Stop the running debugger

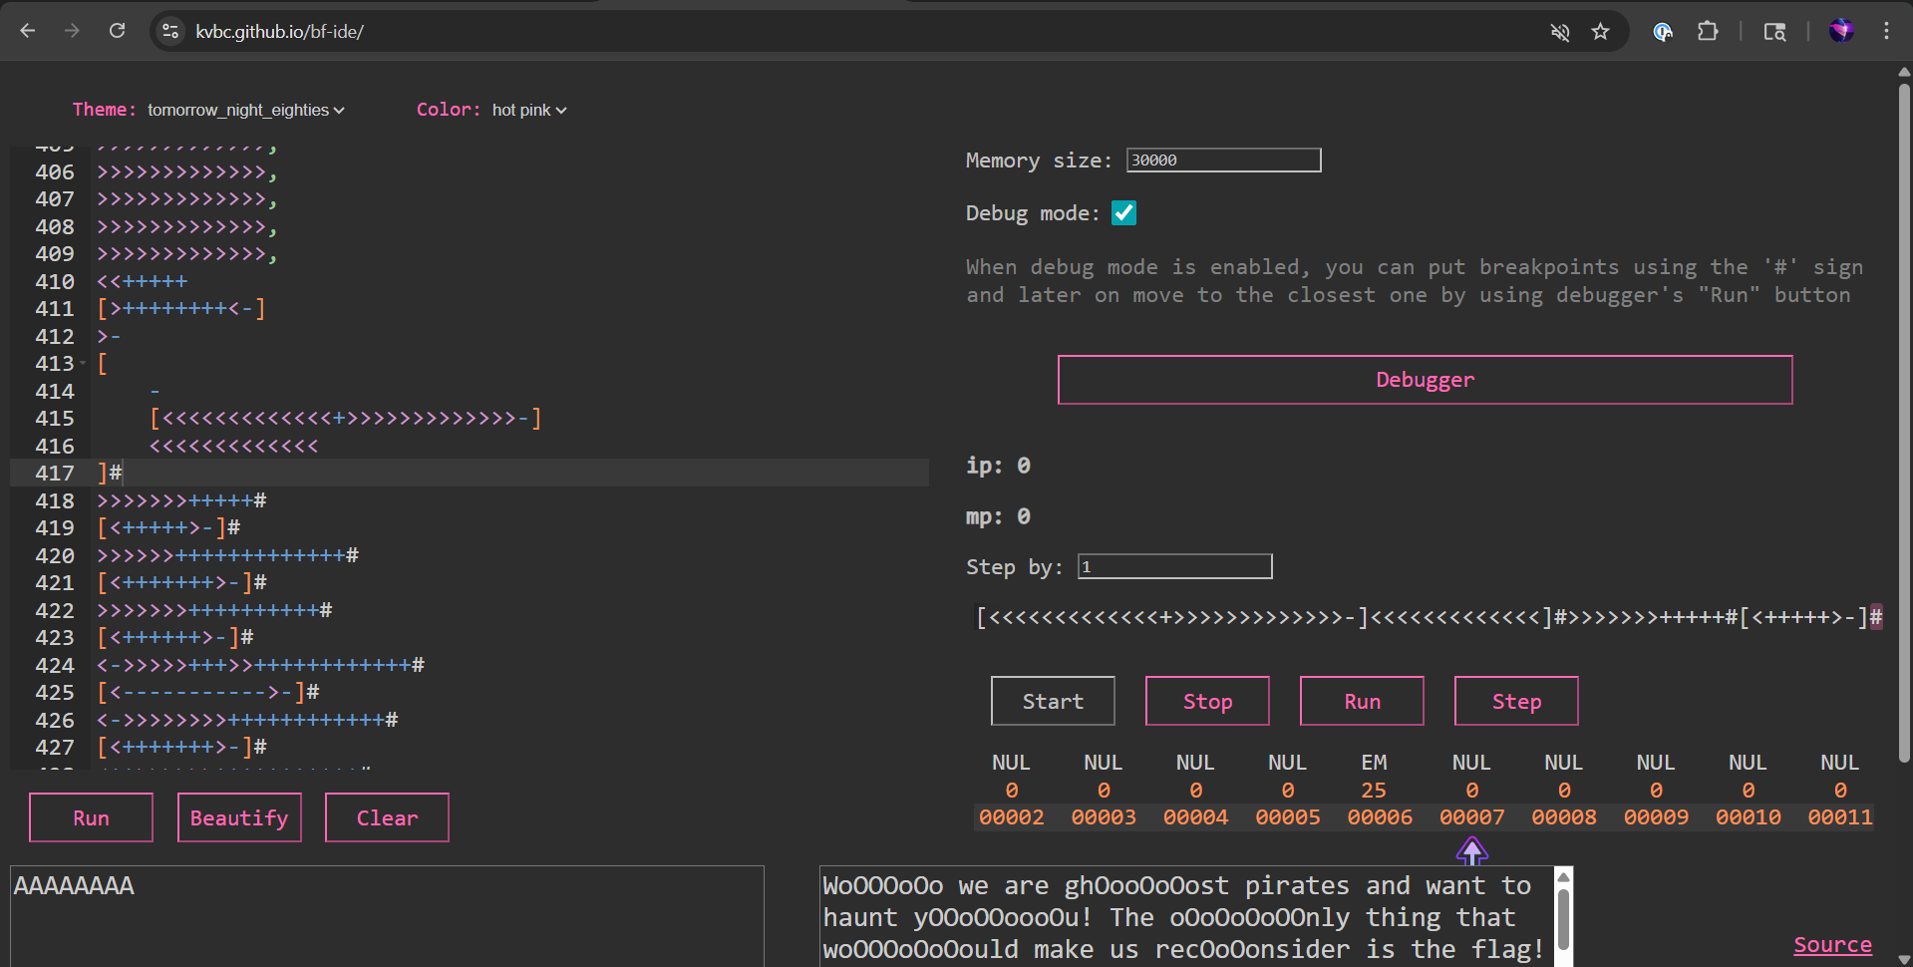1206,701
